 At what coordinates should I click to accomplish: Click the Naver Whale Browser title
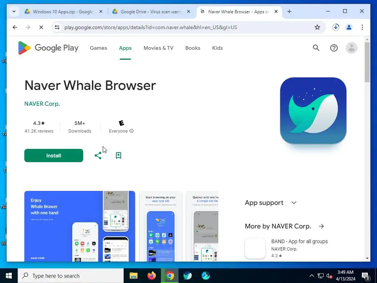90,85
